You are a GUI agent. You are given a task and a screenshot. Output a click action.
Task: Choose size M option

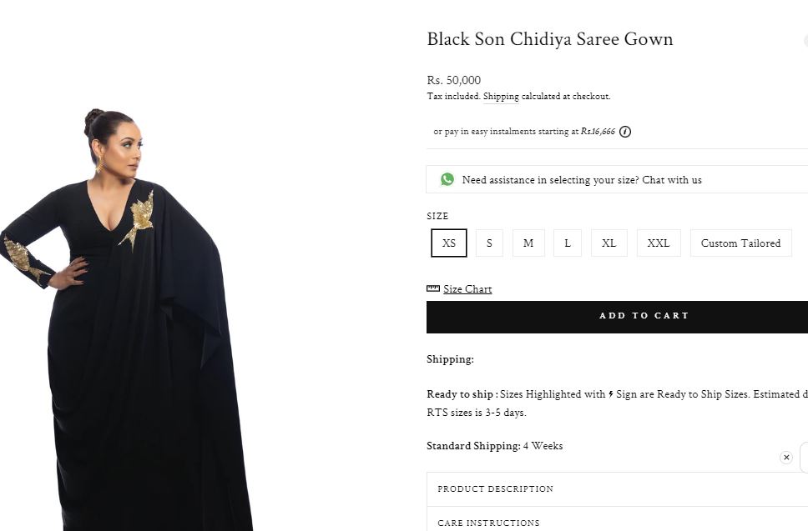click(528, 243)
